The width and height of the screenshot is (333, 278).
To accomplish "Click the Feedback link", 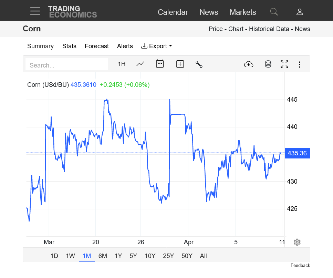I will [x=300, y=266].
